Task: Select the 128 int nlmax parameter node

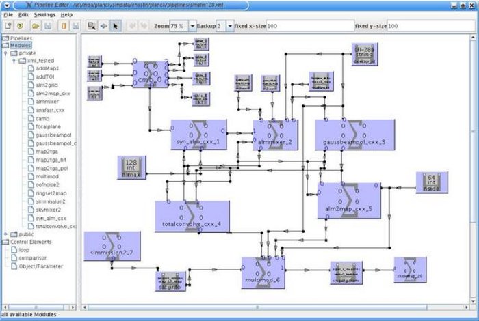Action: [x=131, y=167]
